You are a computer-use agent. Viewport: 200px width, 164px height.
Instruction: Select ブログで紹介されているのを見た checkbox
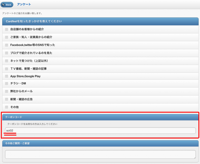tap(6, 53)
